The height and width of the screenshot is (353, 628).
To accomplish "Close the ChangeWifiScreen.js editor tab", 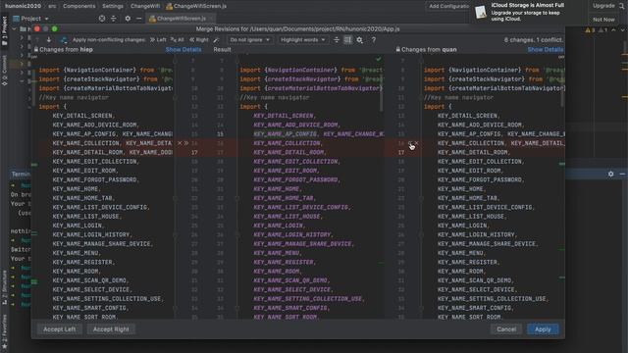I will (x=211, y=19).
